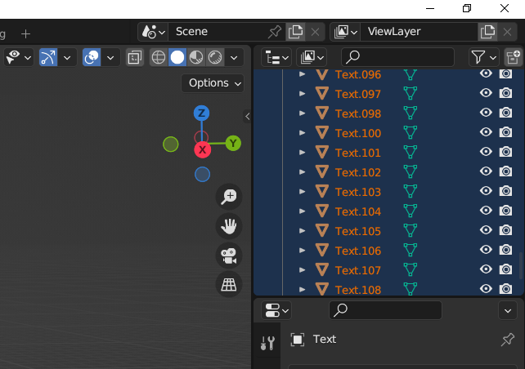Click the negative Z axis gizmo circle

pos(202,175)
